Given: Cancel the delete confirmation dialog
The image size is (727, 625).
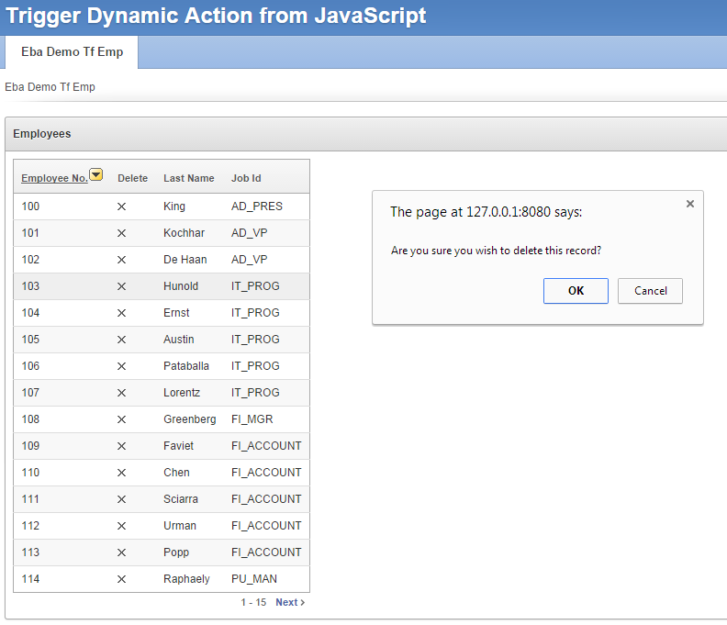Looking at the screenshot, I should click(650, 291).
